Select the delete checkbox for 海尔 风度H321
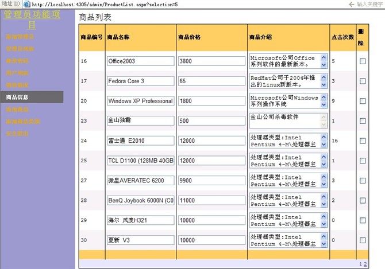Image resolution: width=385 pixels, height=269 pixels. click(363, 220)
